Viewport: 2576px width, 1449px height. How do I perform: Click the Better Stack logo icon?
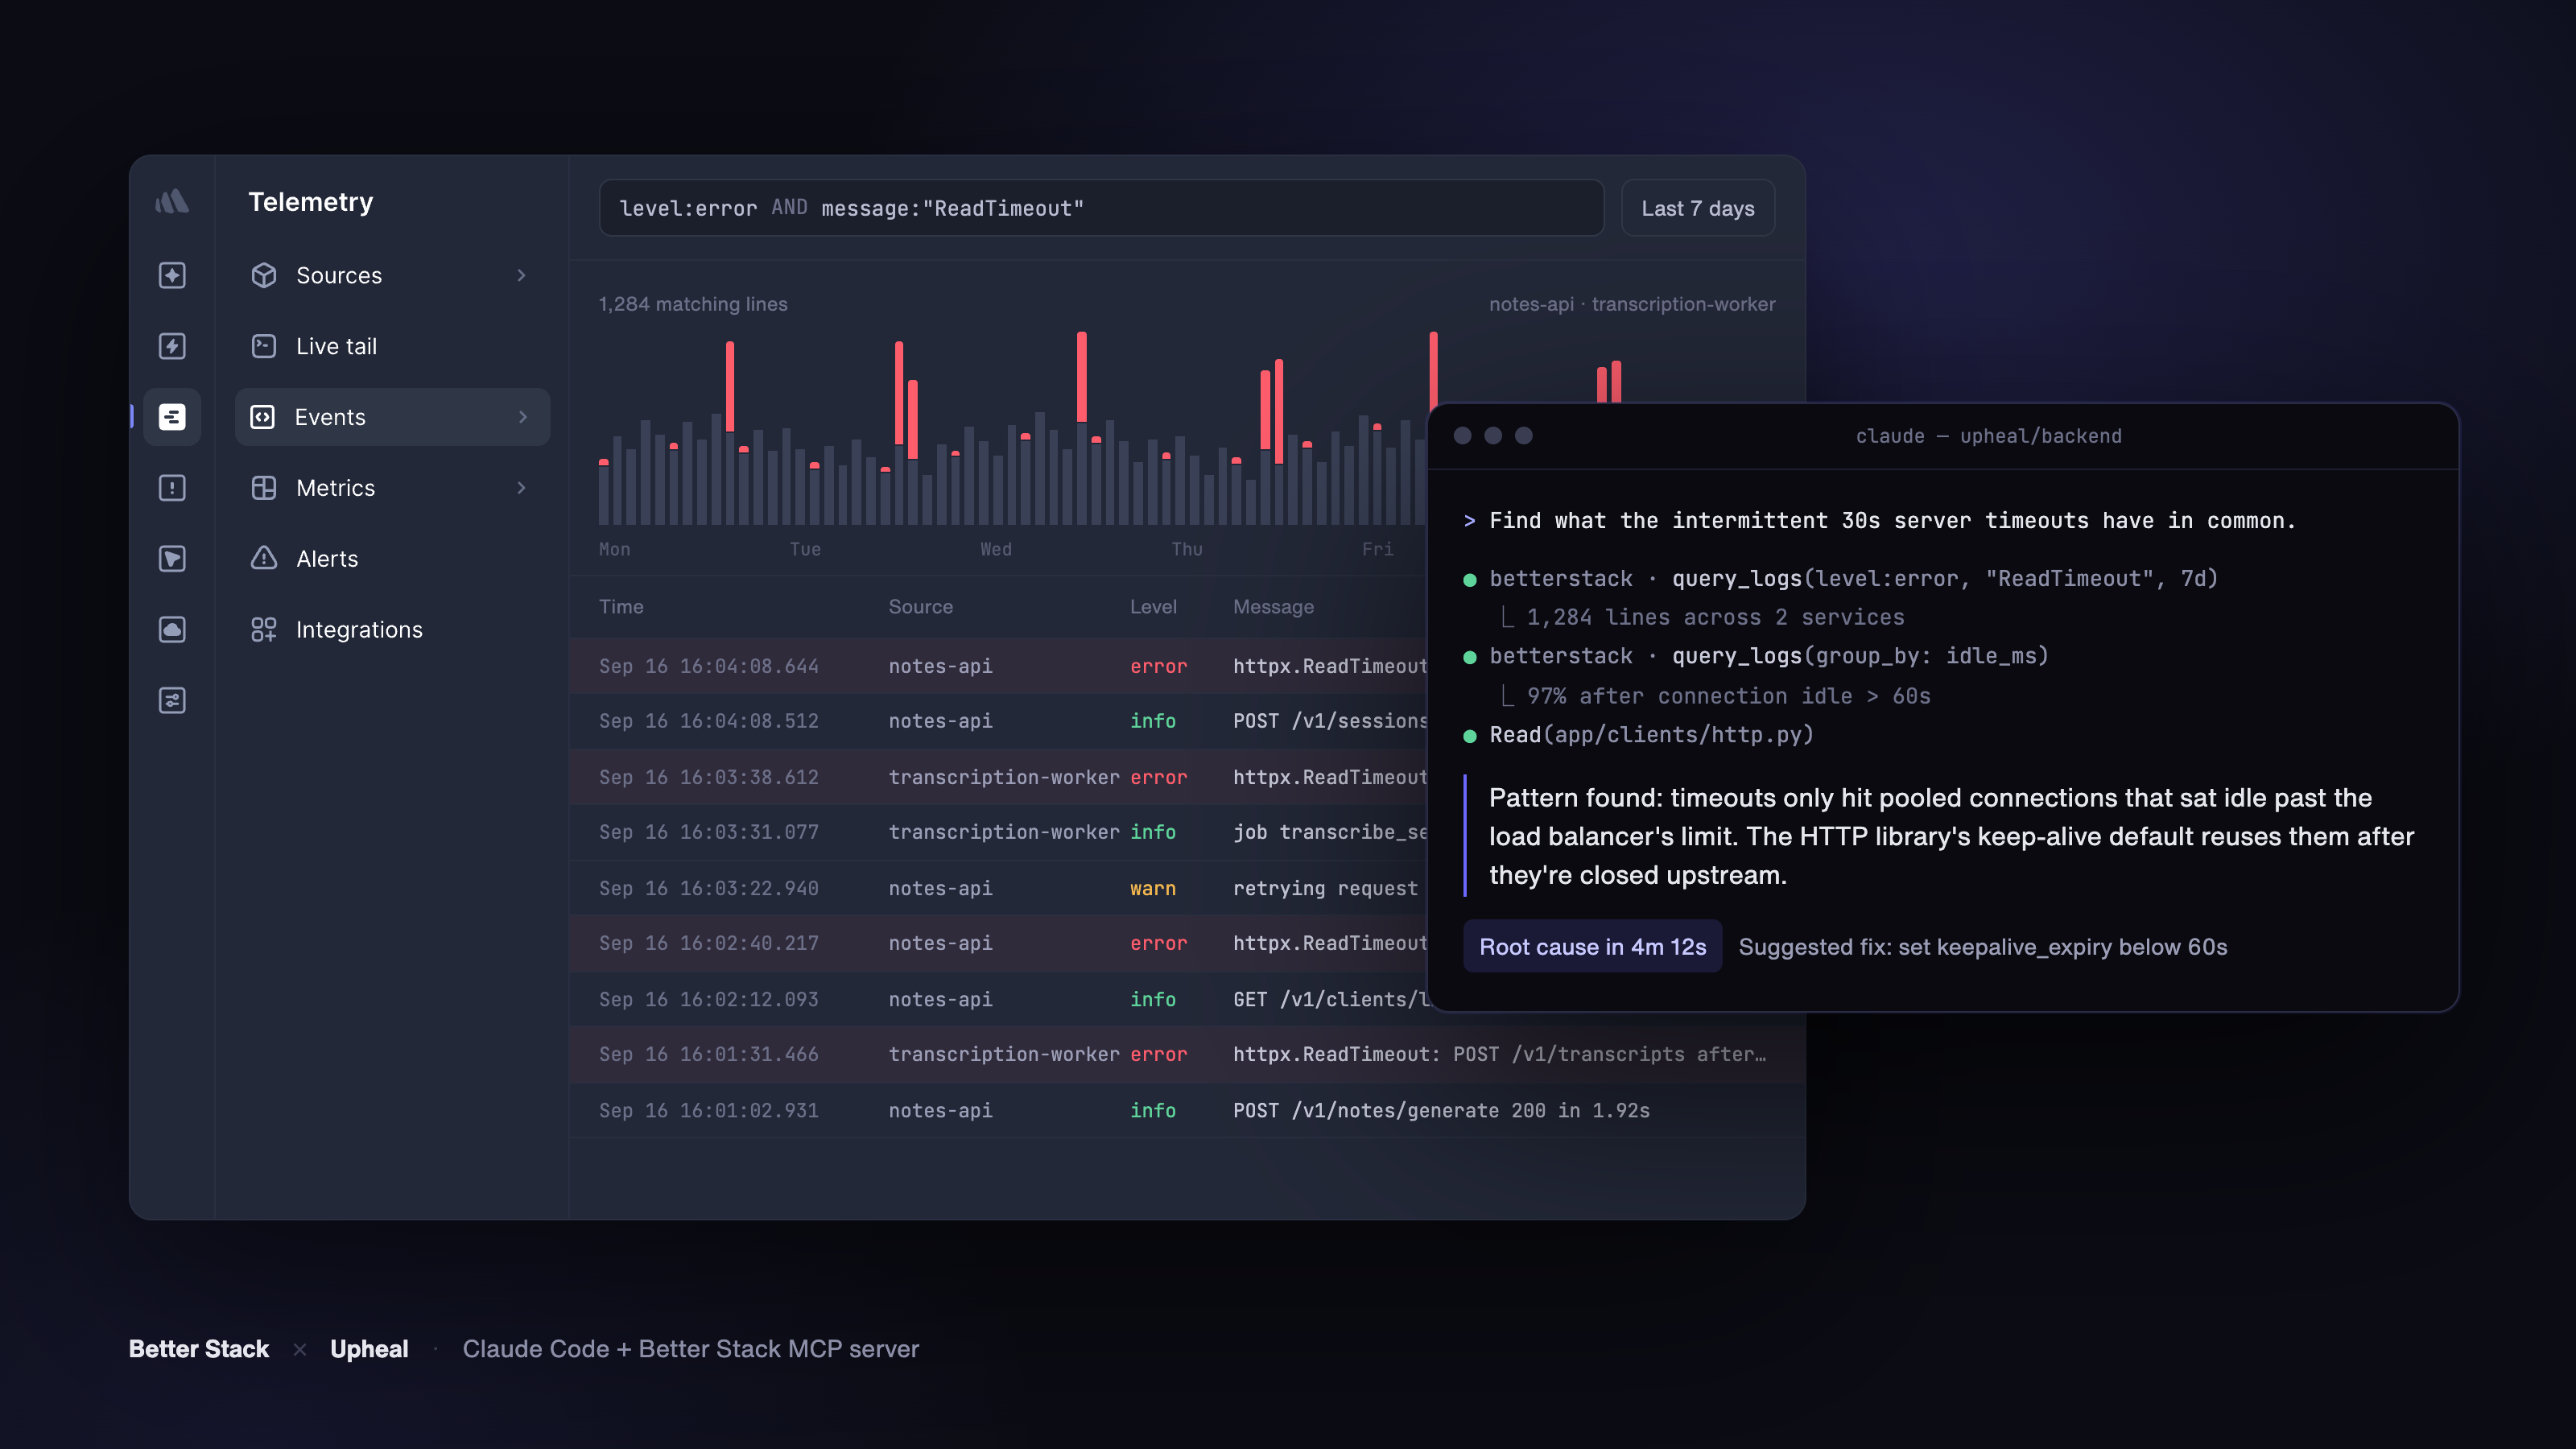[172, 202]
